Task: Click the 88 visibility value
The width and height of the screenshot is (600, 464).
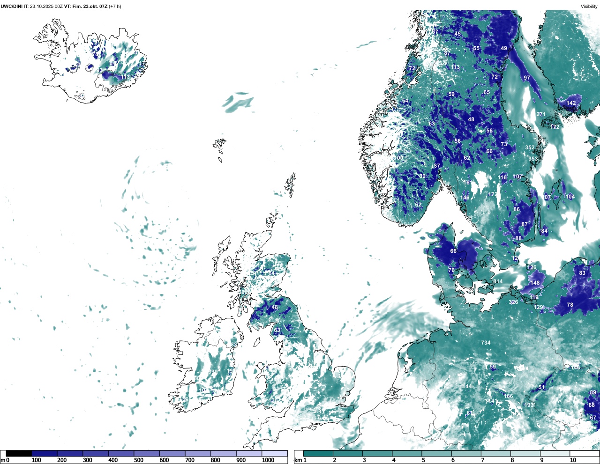Action: (518, 238)
